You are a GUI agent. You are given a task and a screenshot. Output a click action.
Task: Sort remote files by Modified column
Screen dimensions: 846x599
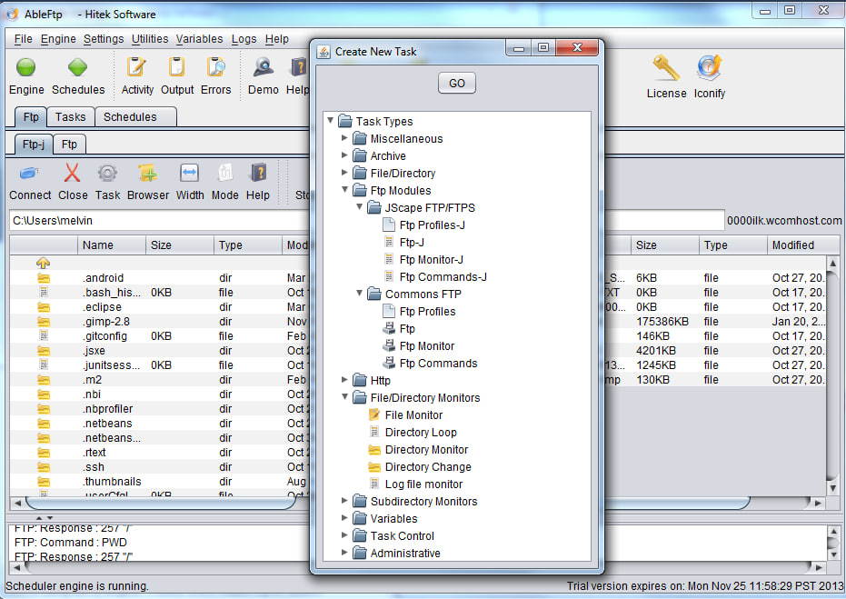pyautogui.click(x=801, y=245)
